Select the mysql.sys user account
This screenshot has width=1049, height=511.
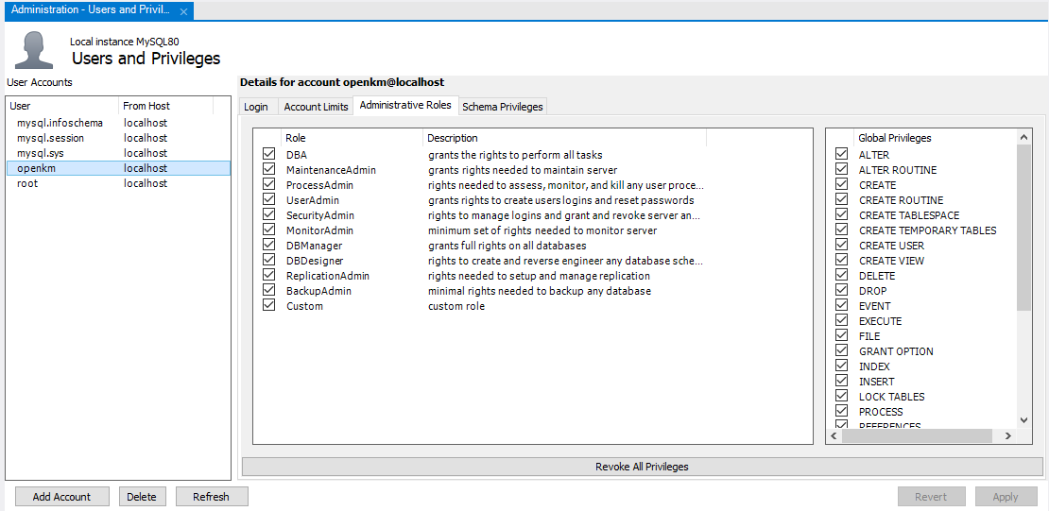point(118,153)
